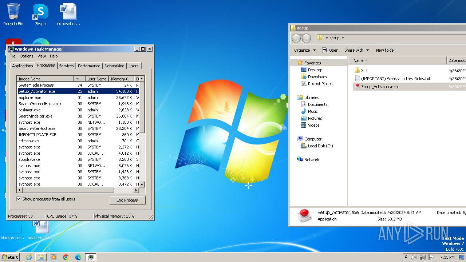Image resolution: width=466 pixels, height=262 pixels.
Task: Select the explorer.exe process row
Action: pos(78,98)
